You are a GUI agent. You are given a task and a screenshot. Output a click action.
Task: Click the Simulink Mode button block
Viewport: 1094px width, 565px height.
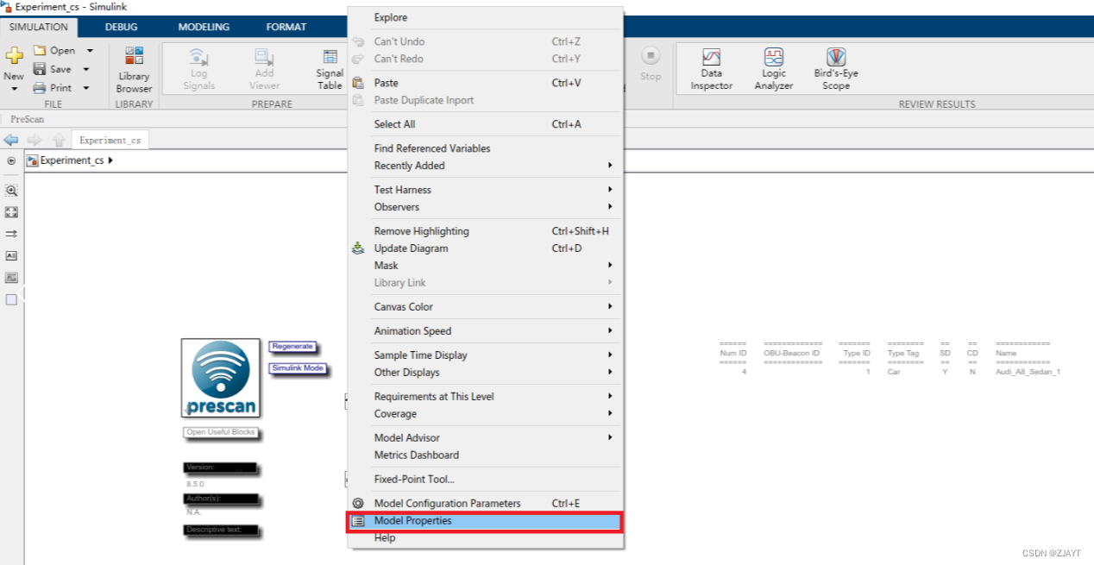tap(298, 368)
